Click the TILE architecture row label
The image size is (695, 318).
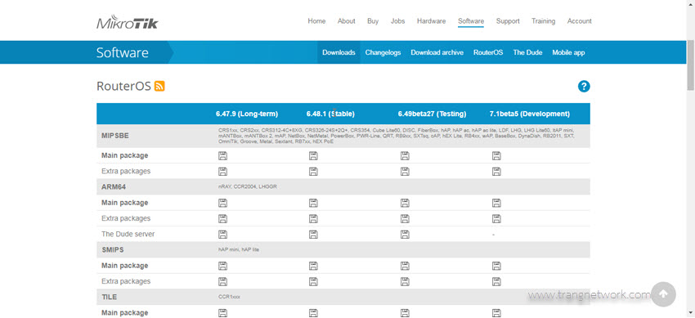110,297
